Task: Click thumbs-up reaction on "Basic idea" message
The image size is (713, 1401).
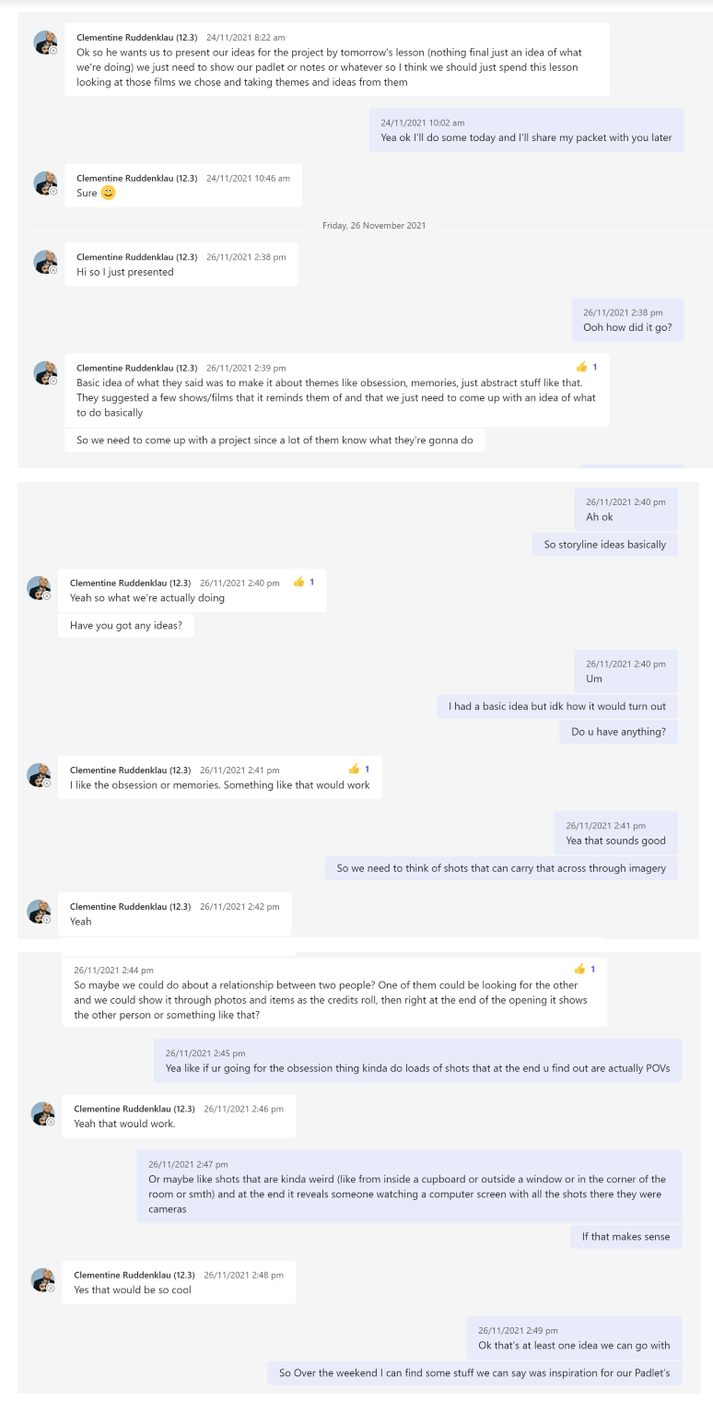Action: click(581, 367)
